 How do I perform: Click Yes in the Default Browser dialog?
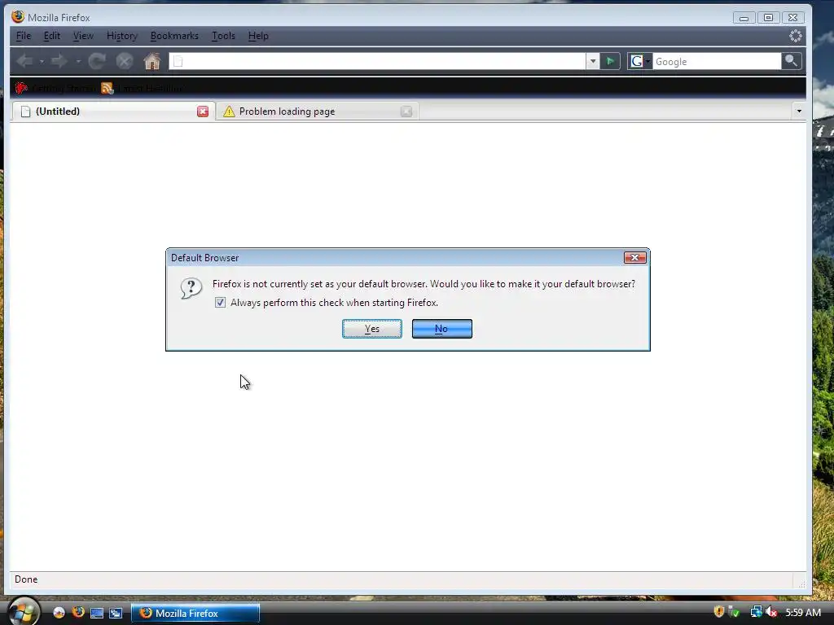point(371,329)
